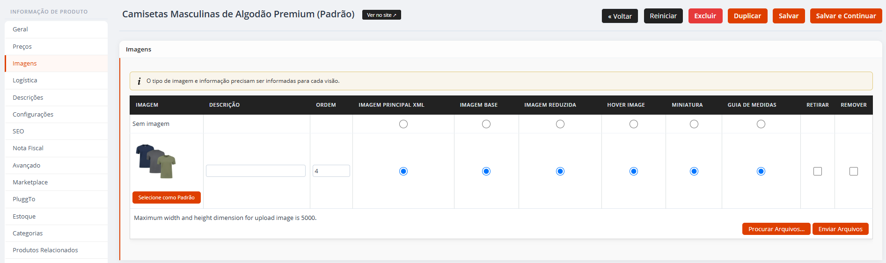
Task: Click the Selecione como Padrão button
Action: [167, 197]
